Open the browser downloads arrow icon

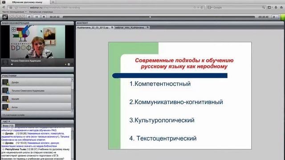pyautogui.click(x=276, y=8)
